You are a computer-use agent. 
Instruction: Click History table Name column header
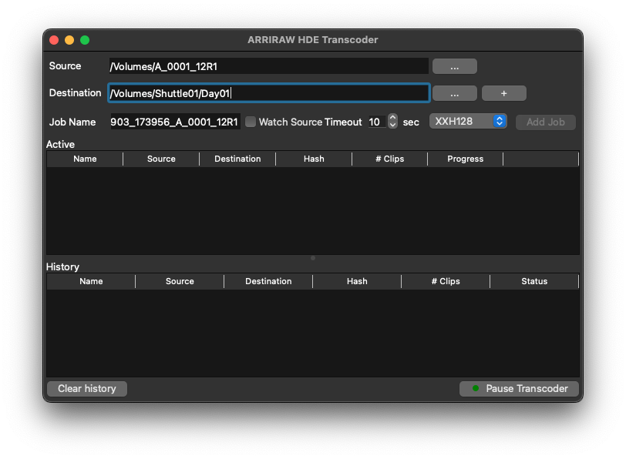pyautogui.click(x=91, y=281)
